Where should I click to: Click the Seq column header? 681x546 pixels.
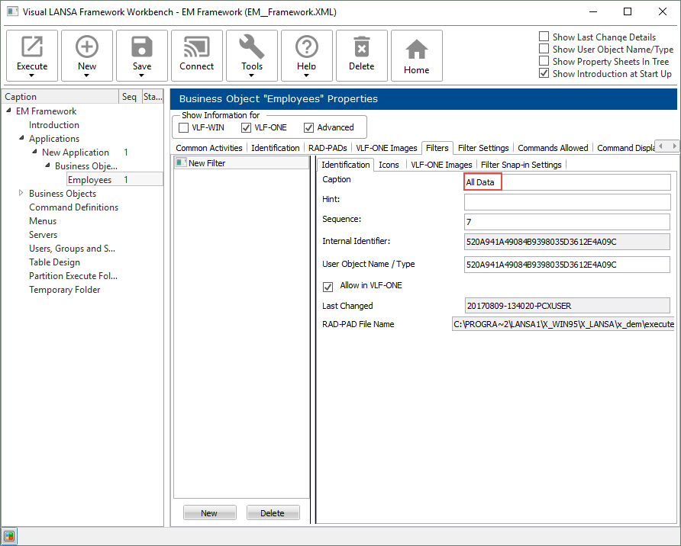(x=130, y=97)
